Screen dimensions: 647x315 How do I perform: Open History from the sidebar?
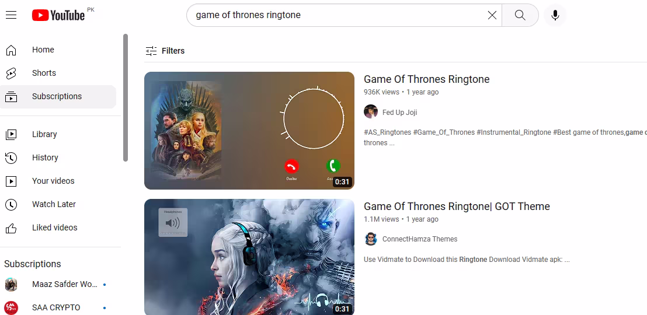(x=58, y=157)
